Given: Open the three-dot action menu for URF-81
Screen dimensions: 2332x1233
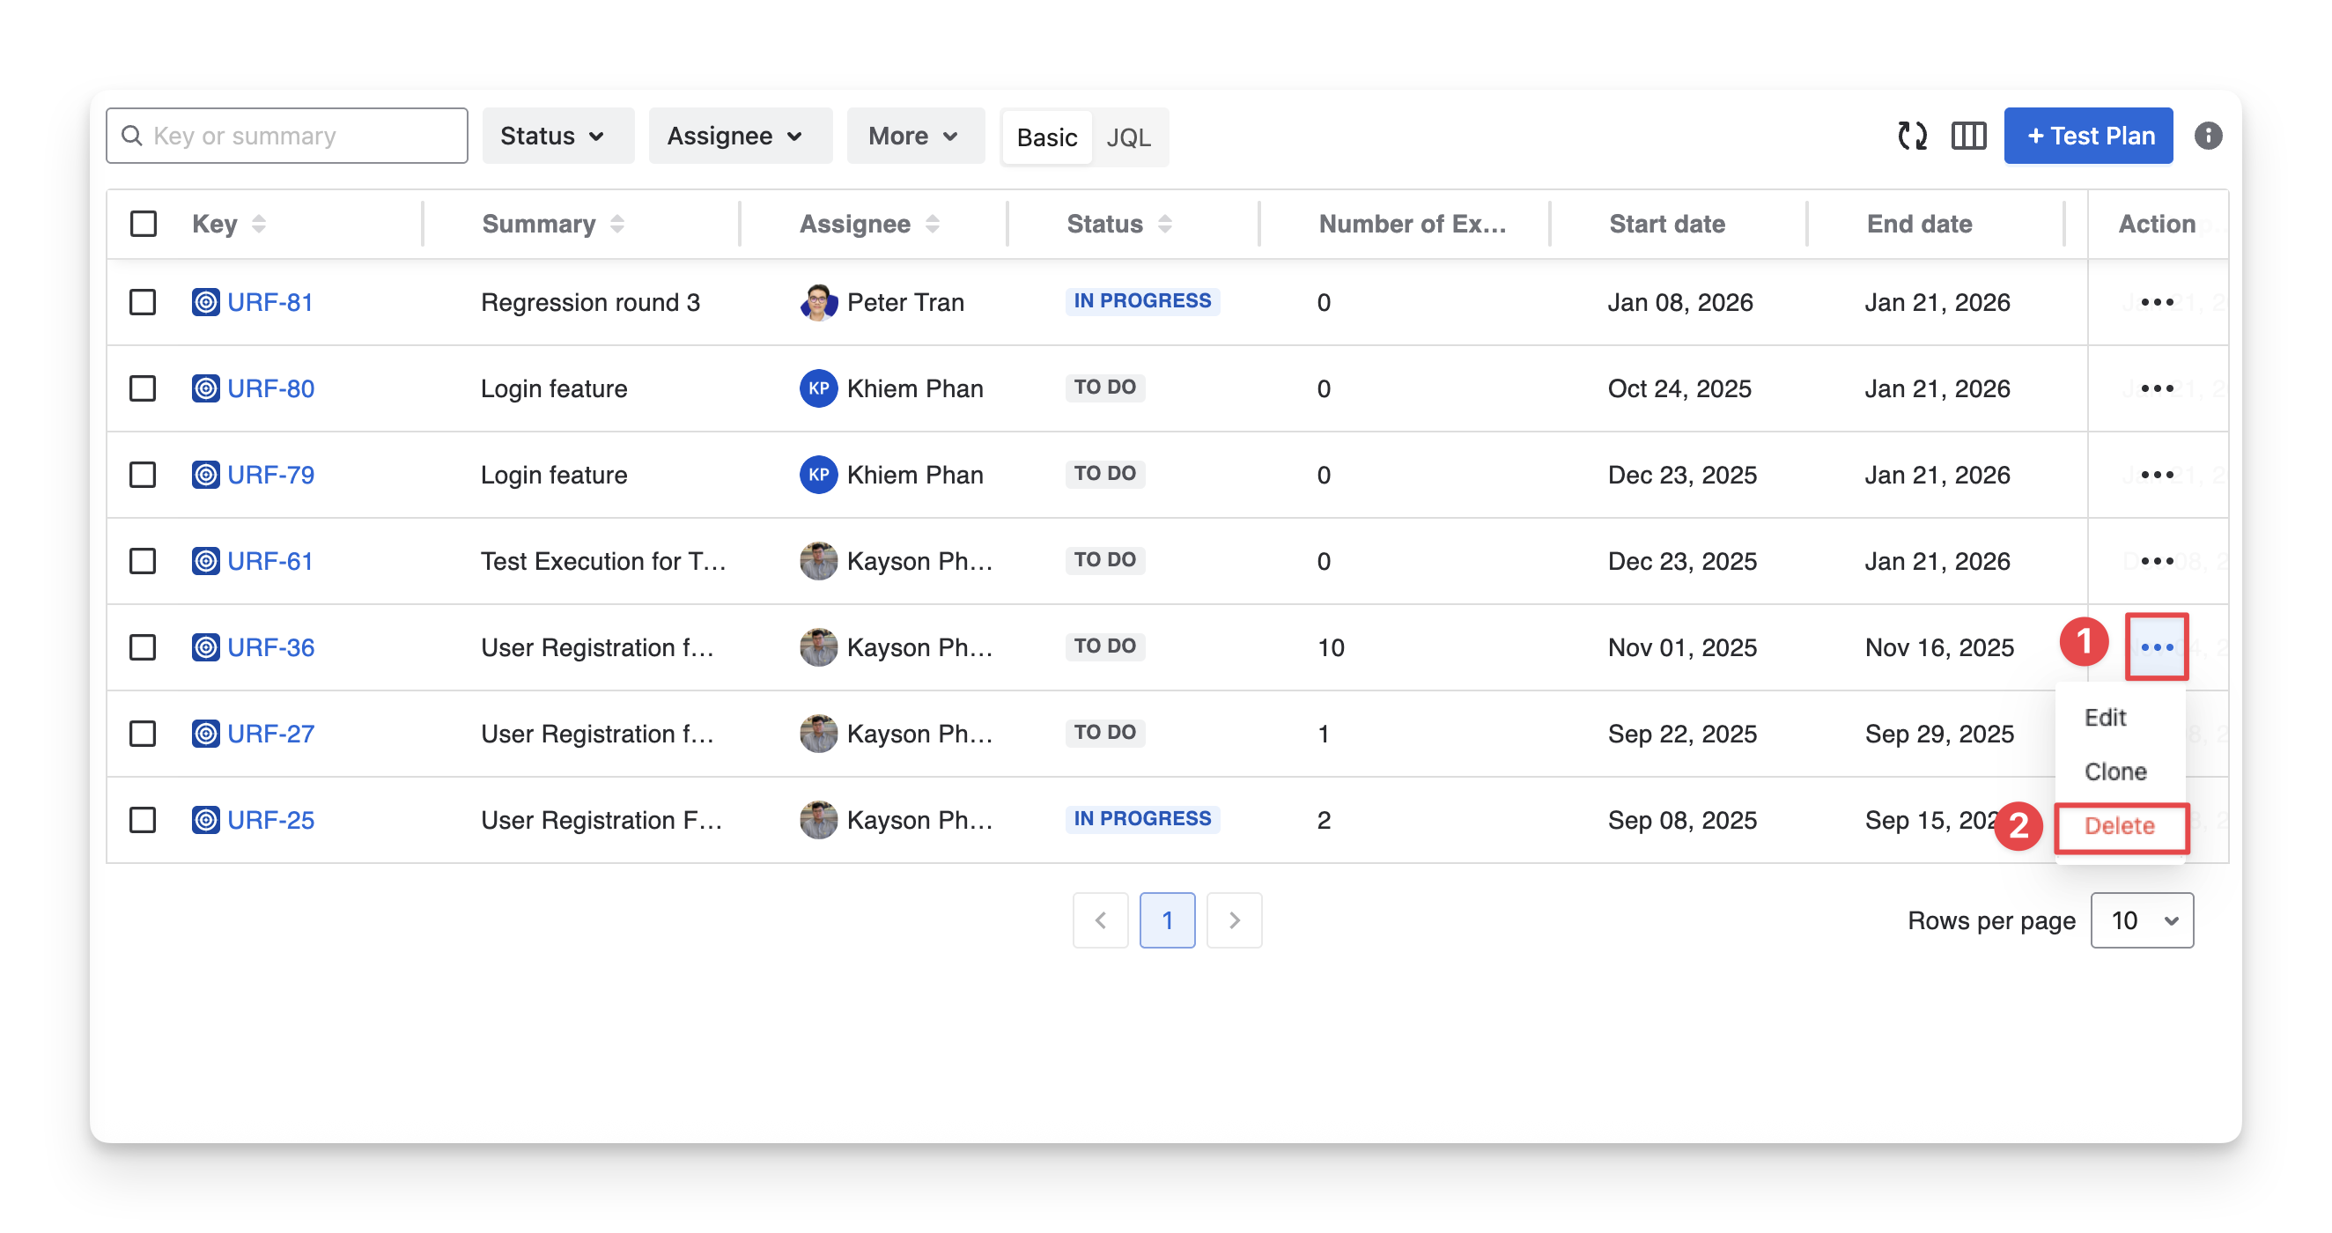Looking at the screenshot, I should [x=2157, y=302].
